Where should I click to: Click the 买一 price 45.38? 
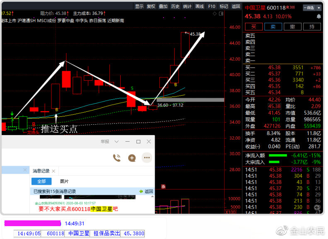[274, 68]
